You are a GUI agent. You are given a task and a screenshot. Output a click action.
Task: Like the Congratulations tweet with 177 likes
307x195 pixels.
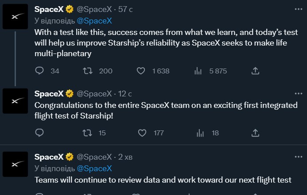142,133
